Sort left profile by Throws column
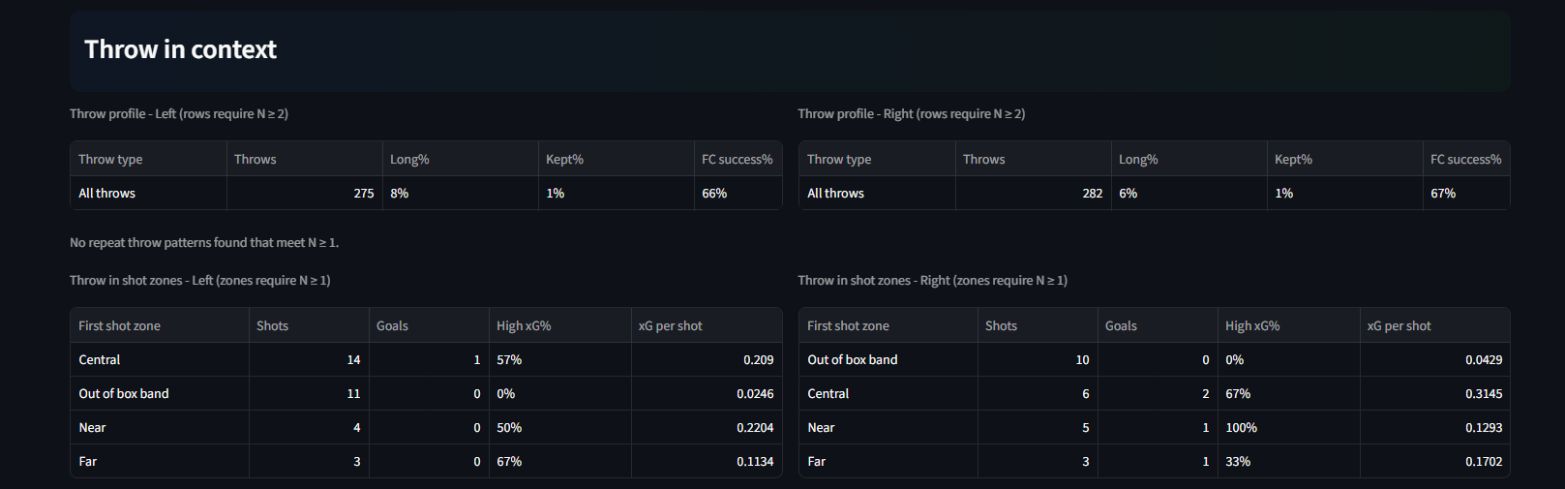Screen dimensions: 1565x489 click(x=305, y=159)
